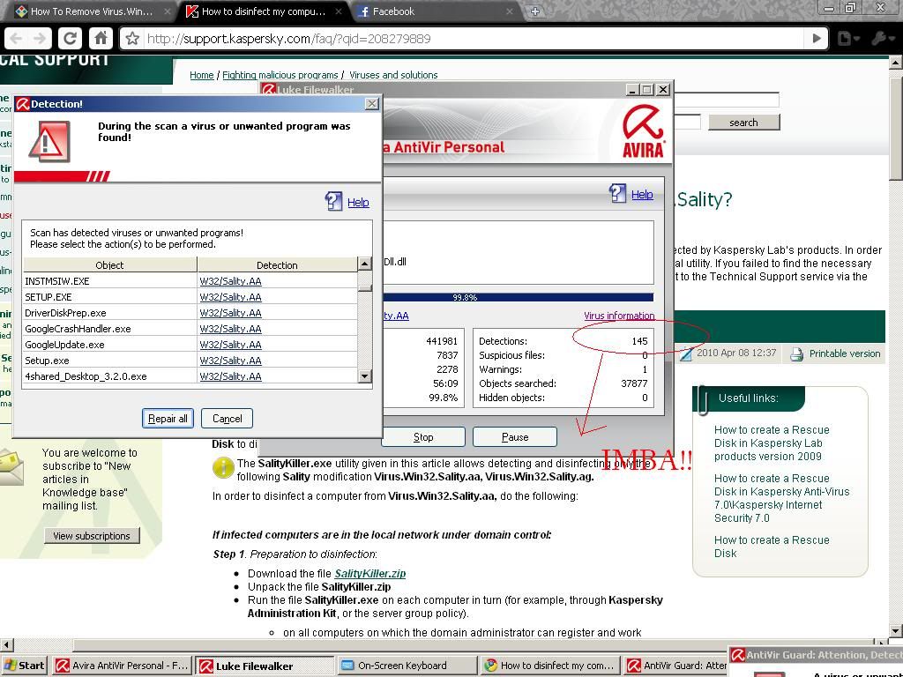Open Help link in Luke Filewalker window
Screen dimensions: 903x677
pyautogui.click(x=642, y=194)
